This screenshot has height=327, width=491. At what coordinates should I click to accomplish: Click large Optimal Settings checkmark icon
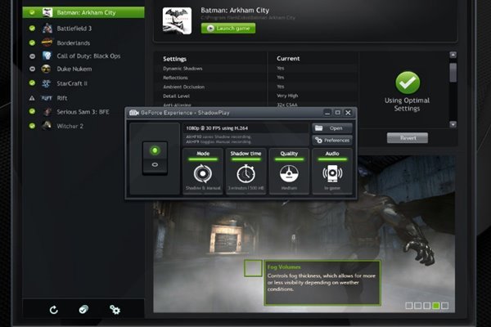[x=408, y=83]
